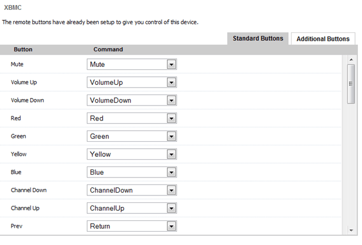
Task: Click the scrollbar up arrow
Action: (x=350, y=59)
